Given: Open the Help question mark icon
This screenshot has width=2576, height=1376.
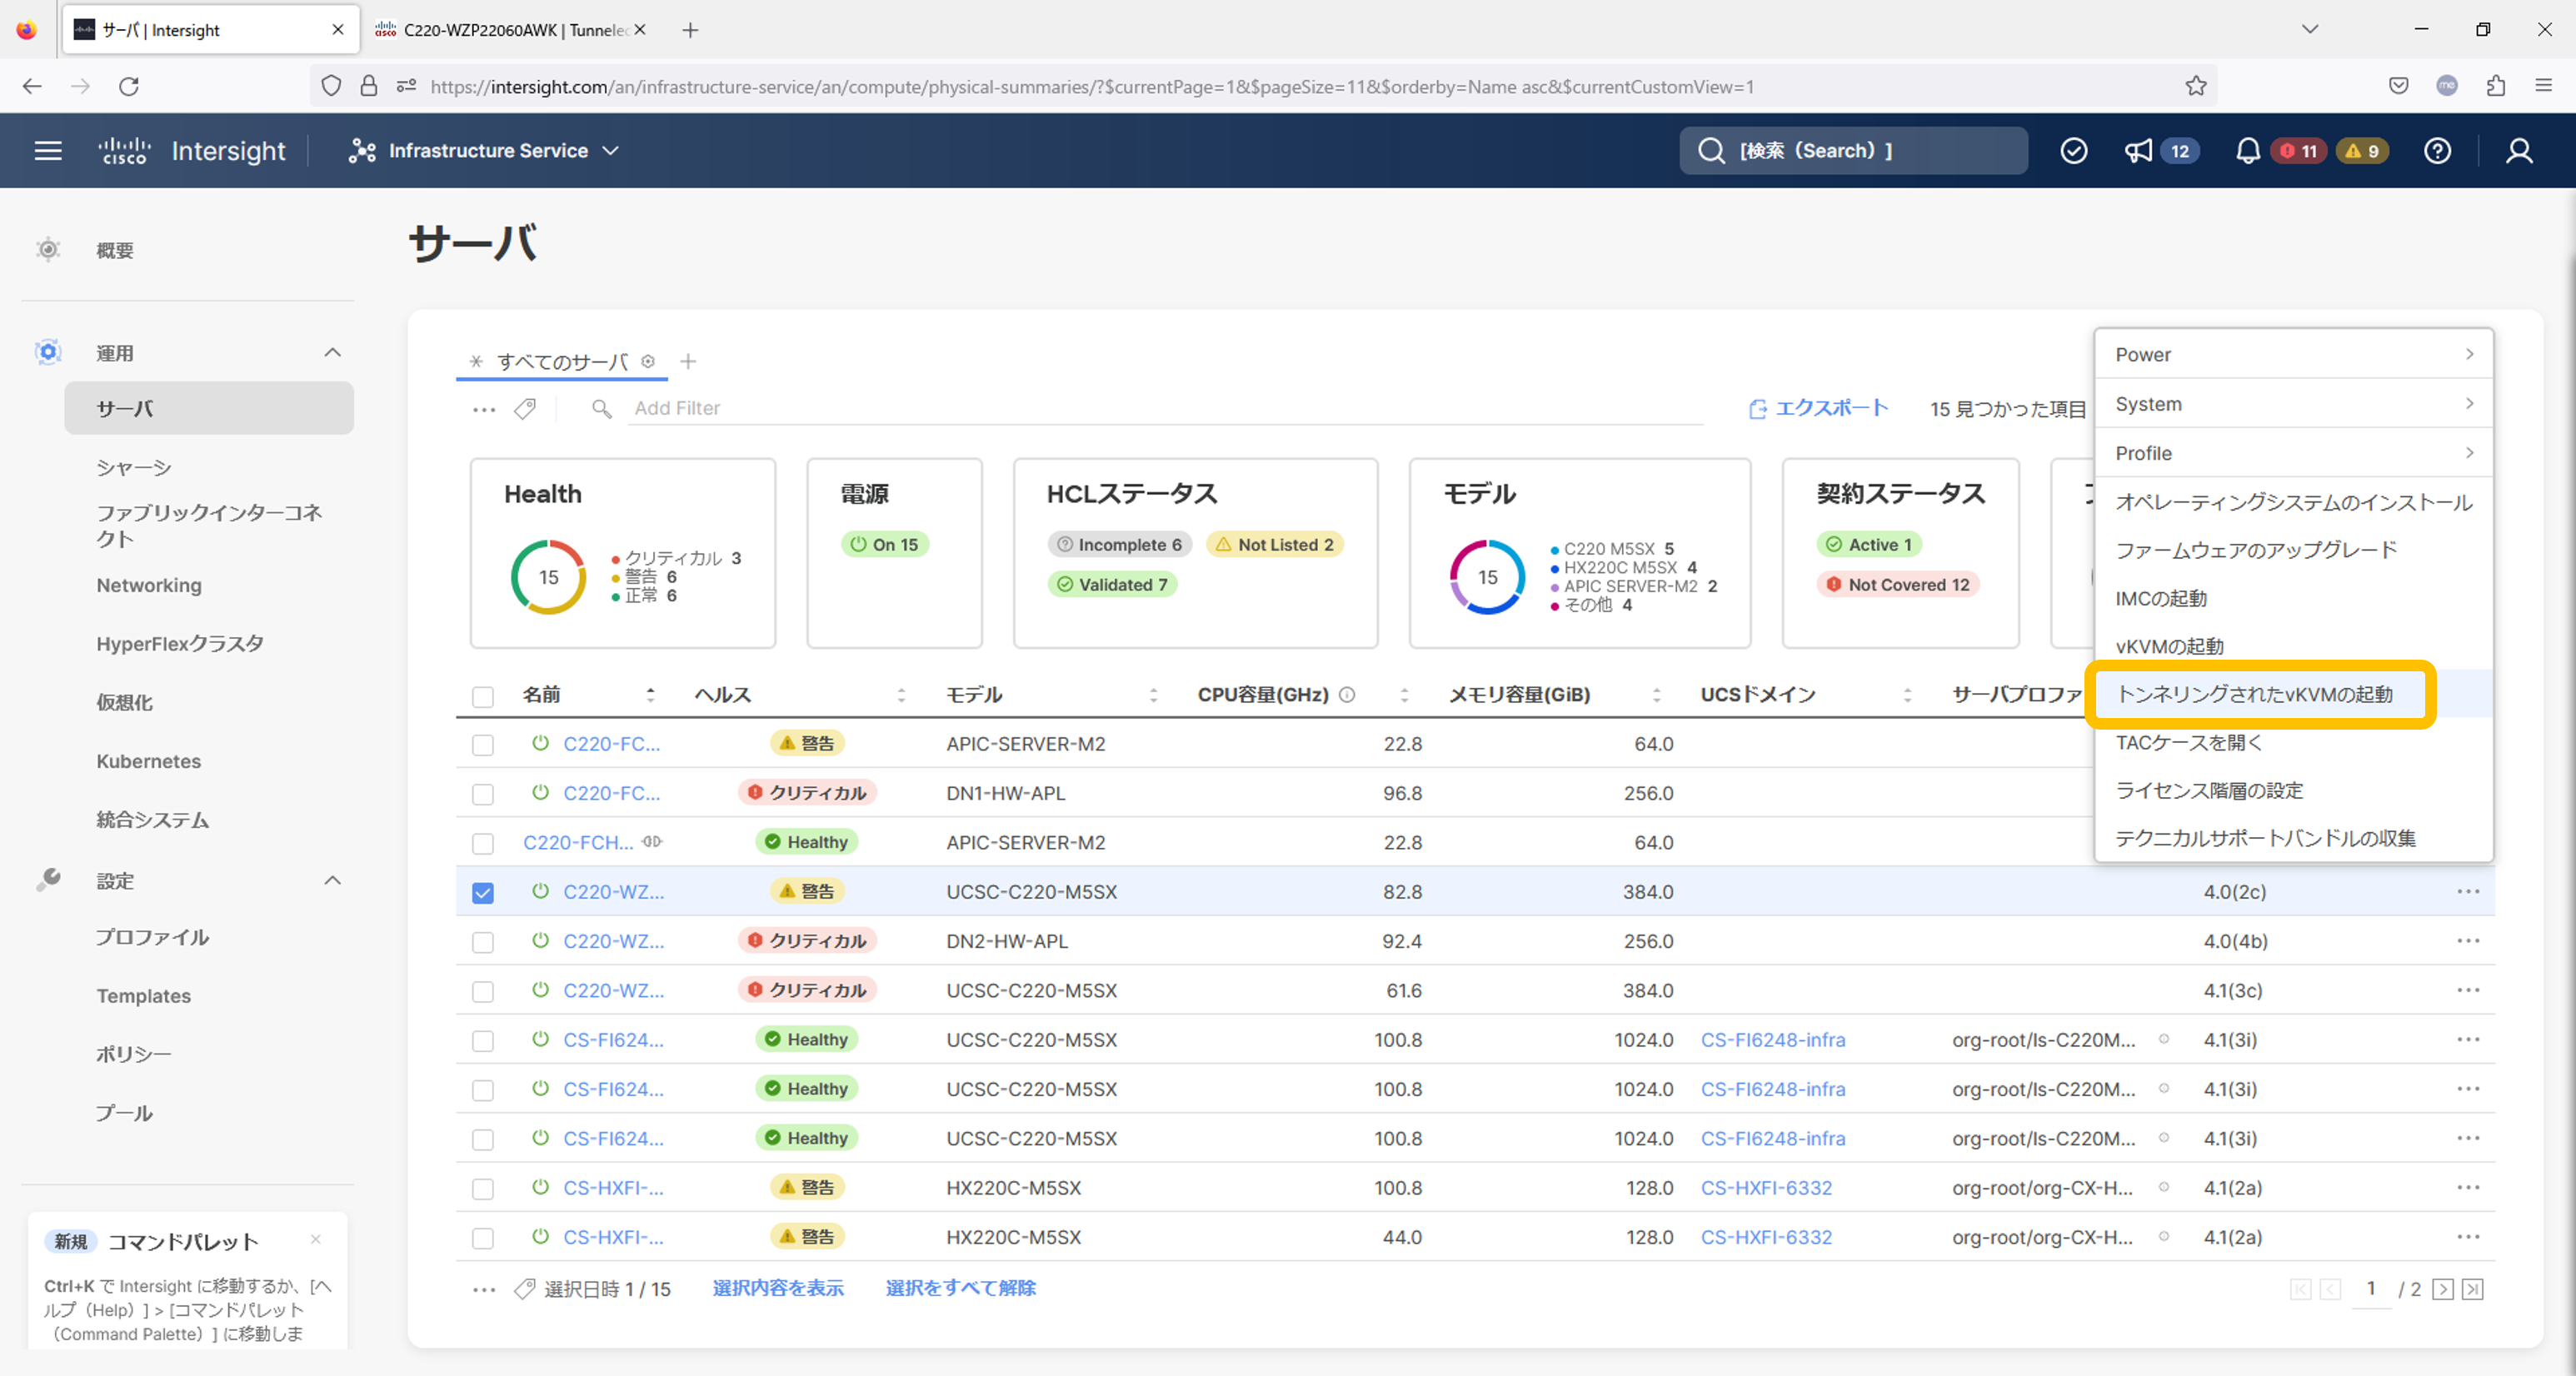Looking at the screenshot, I should [2437, 150].
